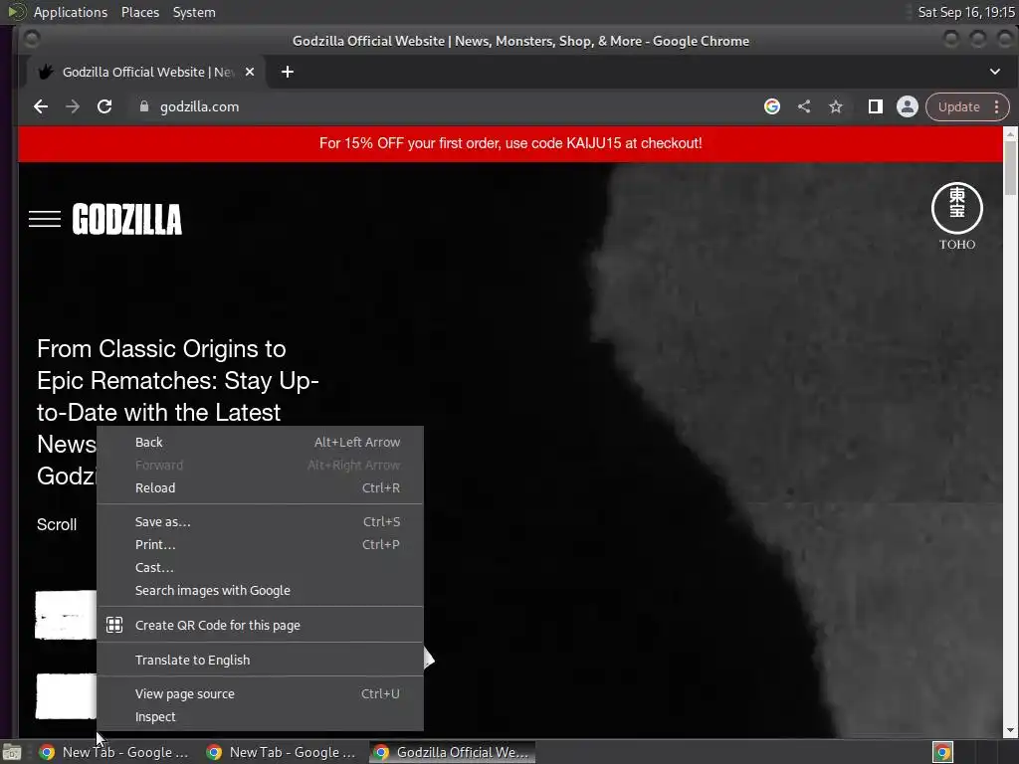Click the QR code icon in context menu
The image size is (1019, 764).
[x=114, y=625]
